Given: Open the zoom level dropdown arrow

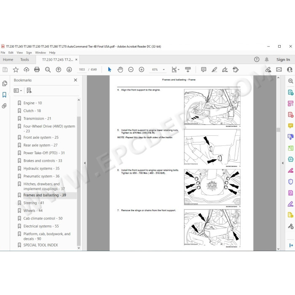Looking at the screenshot, I should (164, 70).
